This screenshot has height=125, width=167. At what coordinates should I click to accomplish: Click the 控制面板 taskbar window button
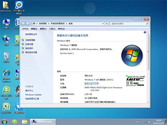tap(43, 122)
